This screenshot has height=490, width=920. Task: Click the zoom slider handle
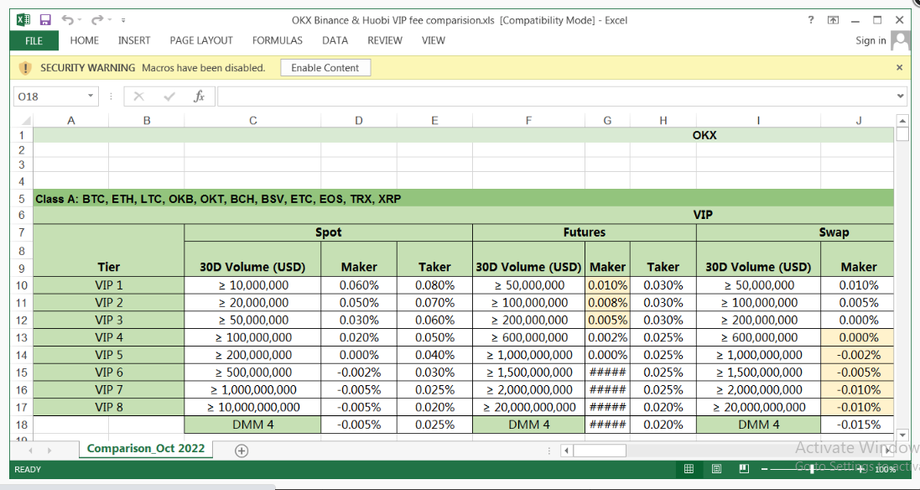[x=812, y=469]
